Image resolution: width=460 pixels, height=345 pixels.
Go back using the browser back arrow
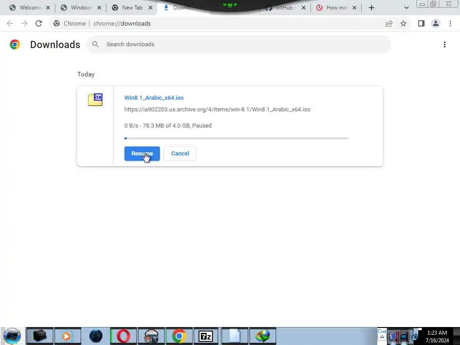click(x=10, y=23)
